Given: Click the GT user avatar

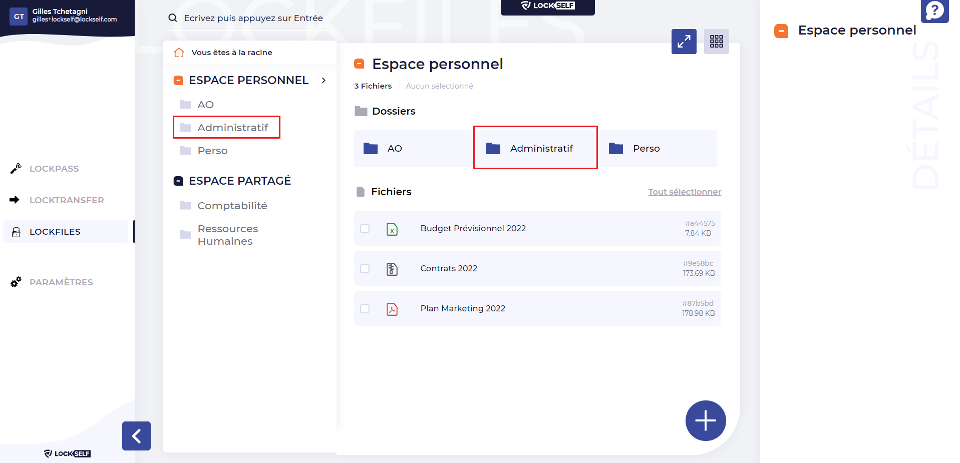Looking at the screenshot, I should [x=19, y=17].
